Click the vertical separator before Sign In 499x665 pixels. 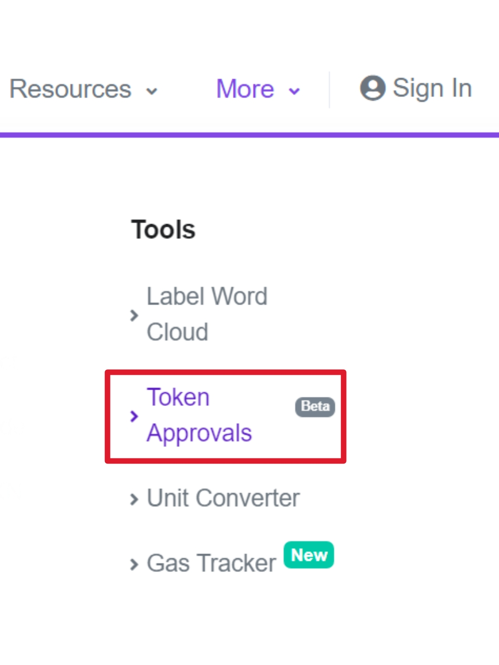click(x=329, y=90)
